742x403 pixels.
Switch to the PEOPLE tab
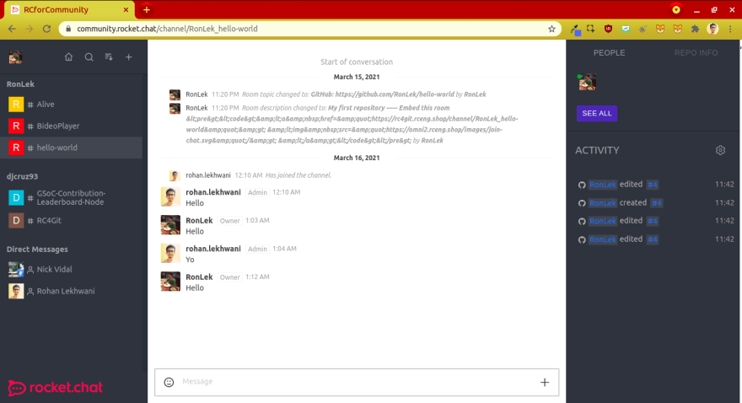[x=609, y=52]
